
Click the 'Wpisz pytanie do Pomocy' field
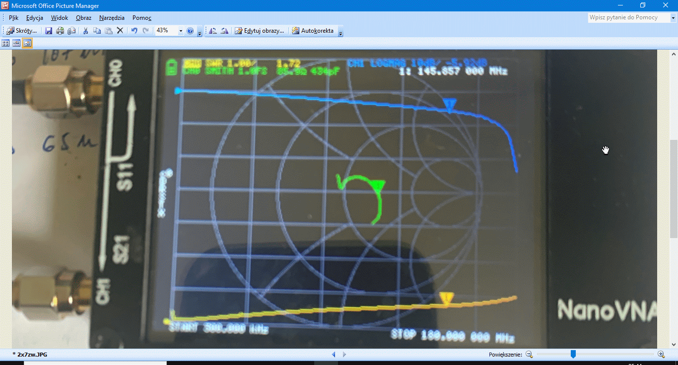click(627, 17)
